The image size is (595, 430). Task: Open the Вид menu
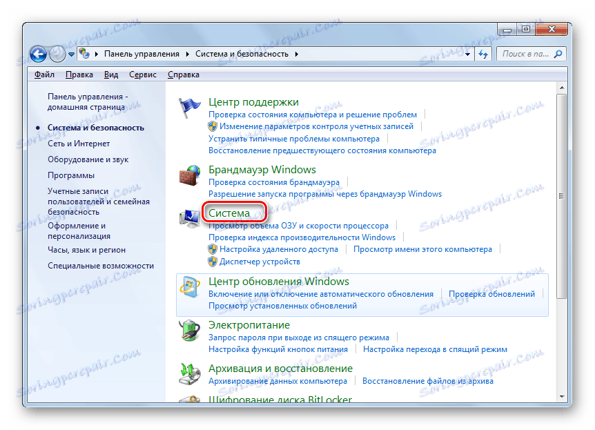[x=111, y=75]
